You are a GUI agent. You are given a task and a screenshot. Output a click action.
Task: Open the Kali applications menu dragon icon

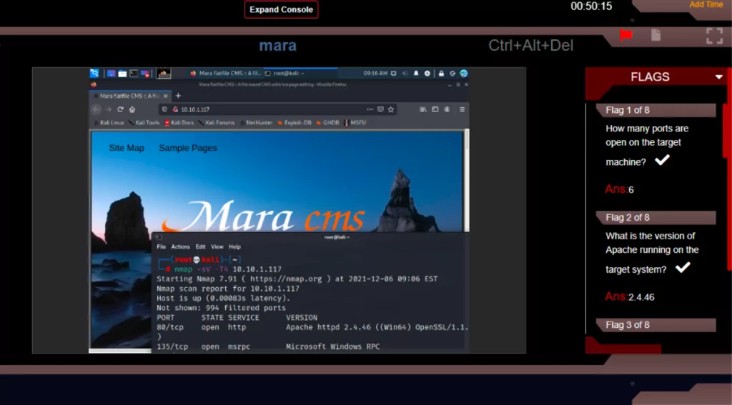(x=94, y=74)
